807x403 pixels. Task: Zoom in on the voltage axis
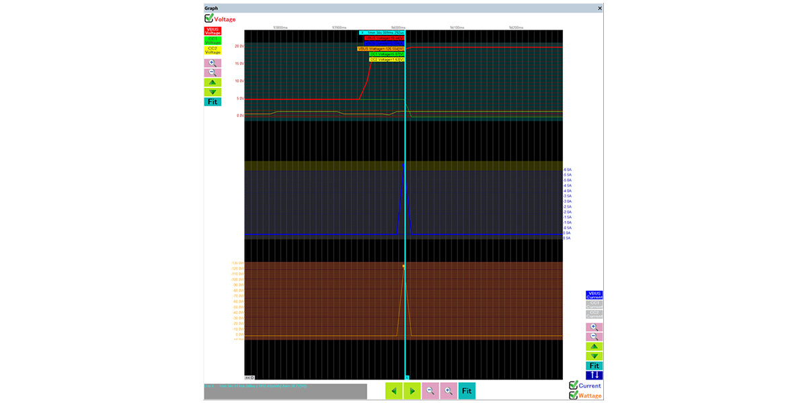(x=213, y=62)
